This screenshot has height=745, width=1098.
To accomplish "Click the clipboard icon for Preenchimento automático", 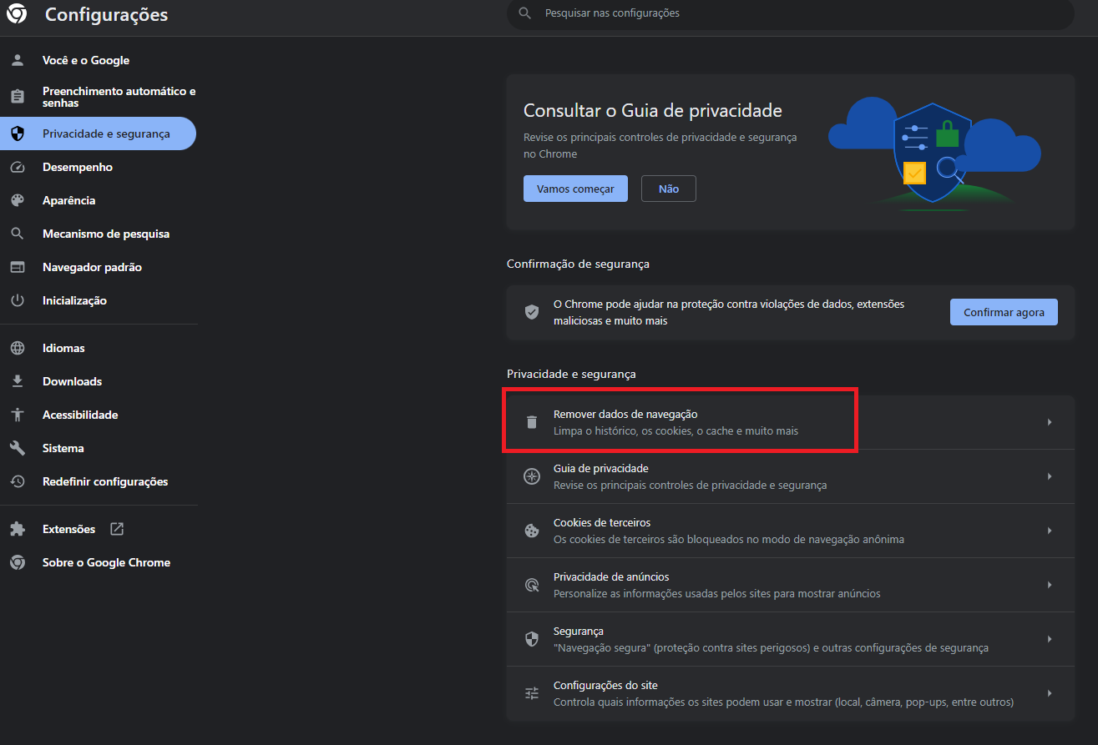I will point(17,97).
